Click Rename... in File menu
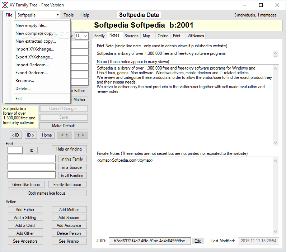Image resolution: width=286 pixels, height=252 pixels. coord(25,80)
